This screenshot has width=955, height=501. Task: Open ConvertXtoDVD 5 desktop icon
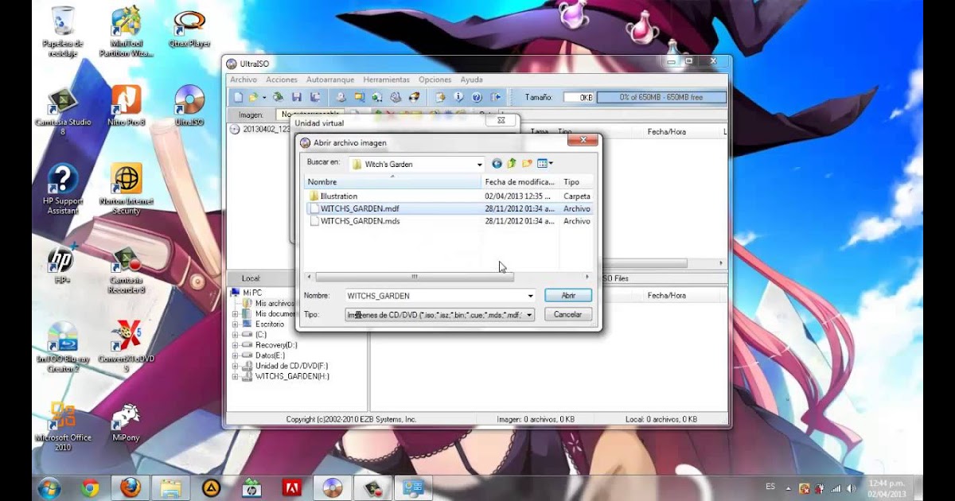pos(126,347)
